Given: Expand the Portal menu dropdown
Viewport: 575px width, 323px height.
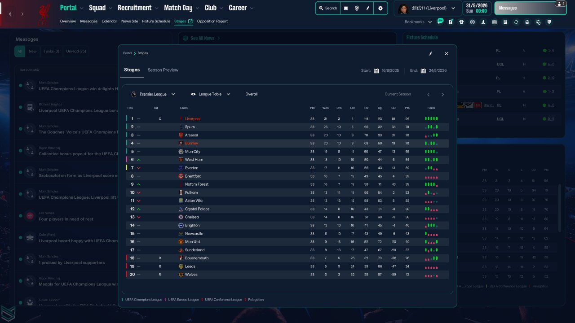Looking at the screenshot, I should (x=81, y=8).
